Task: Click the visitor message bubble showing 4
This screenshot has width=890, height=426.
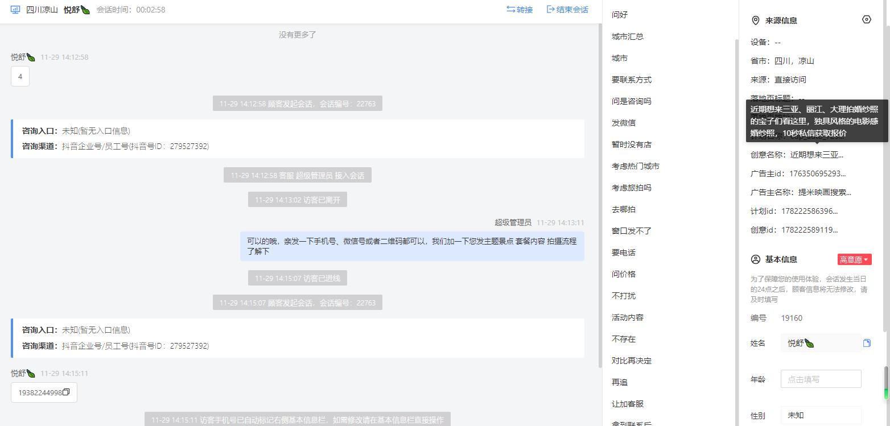Action: click(x=20, y=76)
